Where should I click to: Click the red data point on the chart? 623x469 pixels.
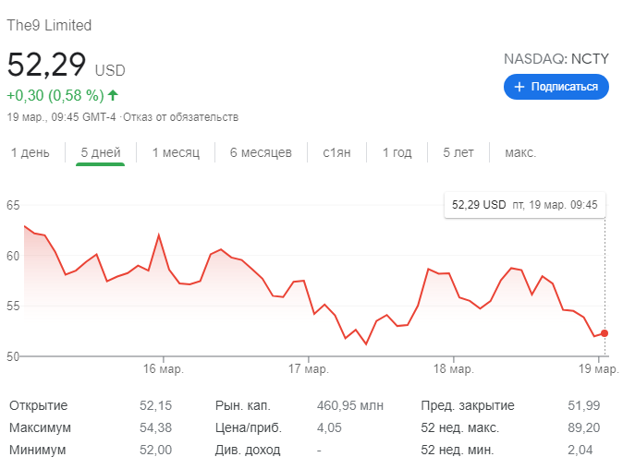(605, 333)
